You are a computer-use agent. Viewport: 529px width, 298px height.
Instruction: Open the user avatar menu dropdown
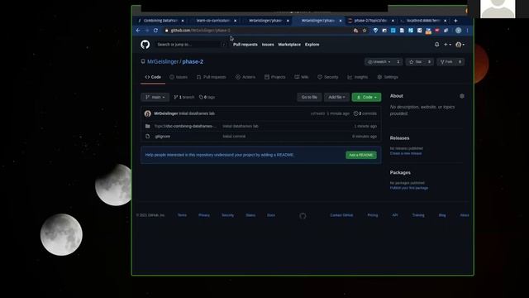[x=460, y=44]
